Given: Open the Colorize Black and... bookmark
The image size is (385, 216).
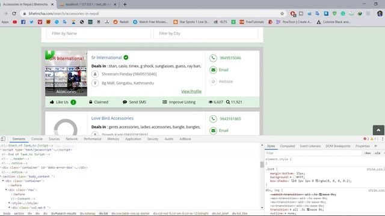Looking at the screenshot, I should 333,22.
